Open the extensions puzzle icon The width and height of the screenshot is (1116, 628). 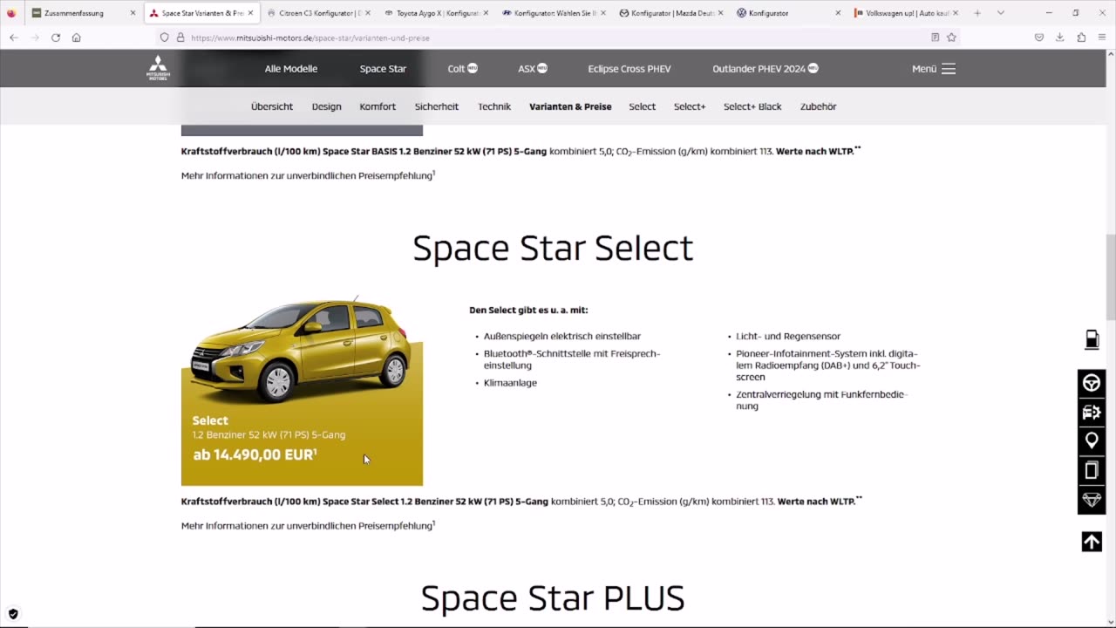(x=1081, y=38)
